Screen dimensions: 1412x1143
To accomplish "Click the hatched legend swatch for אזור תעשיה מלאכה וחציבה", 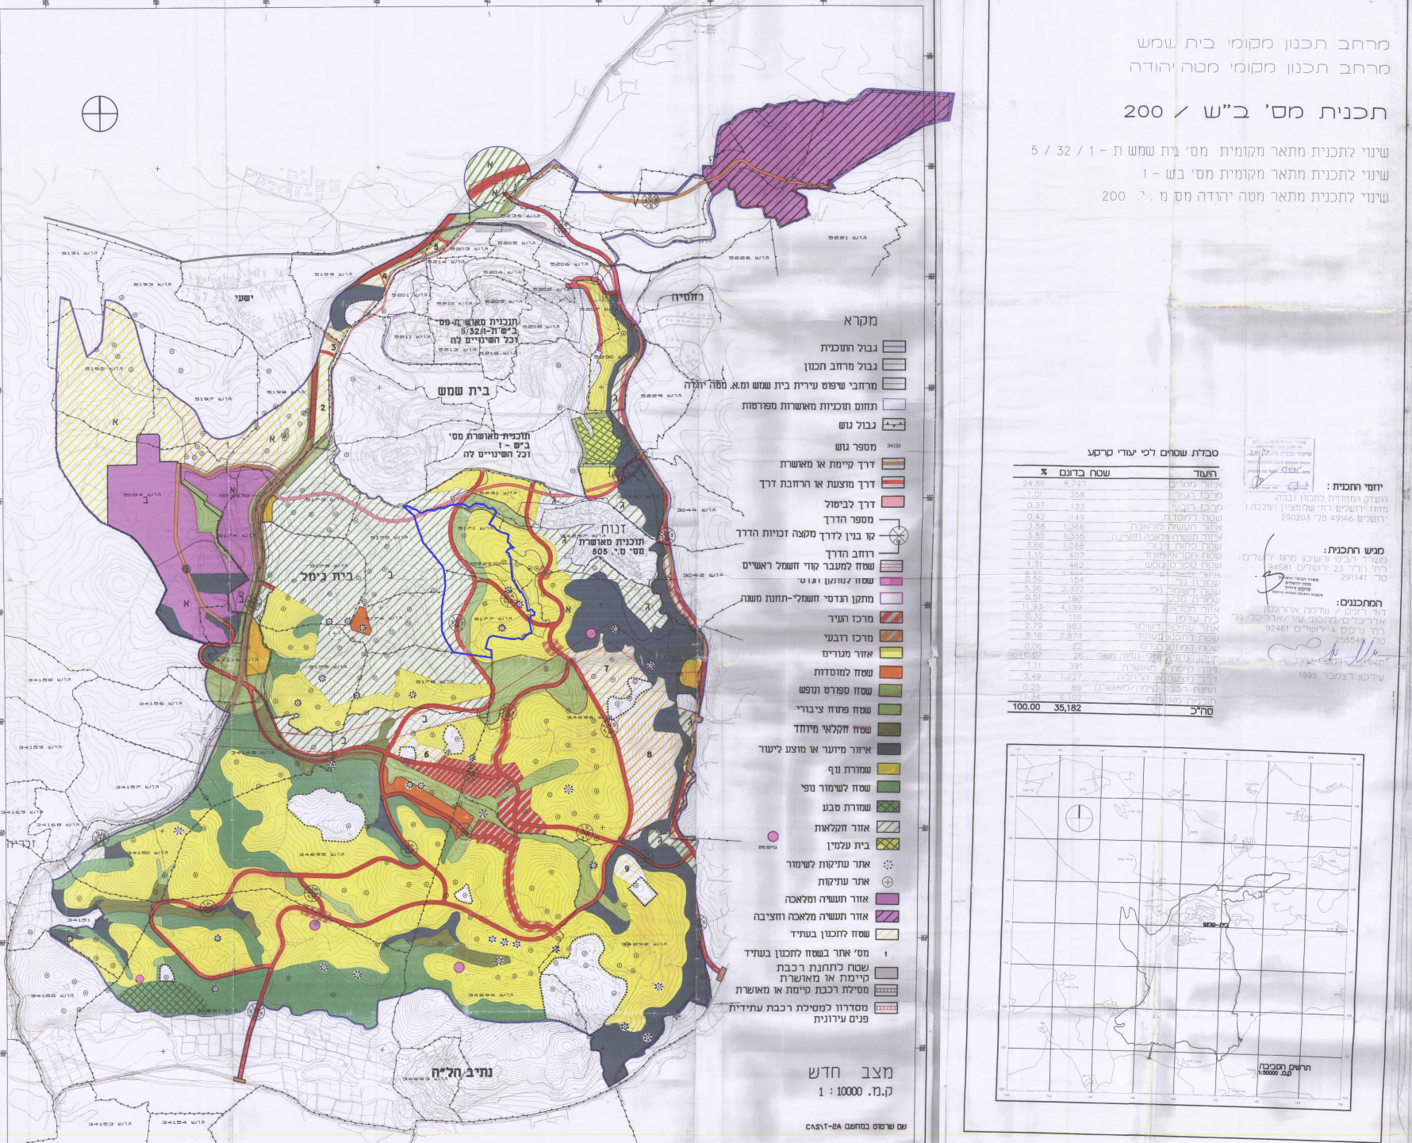I will point(888,916).
